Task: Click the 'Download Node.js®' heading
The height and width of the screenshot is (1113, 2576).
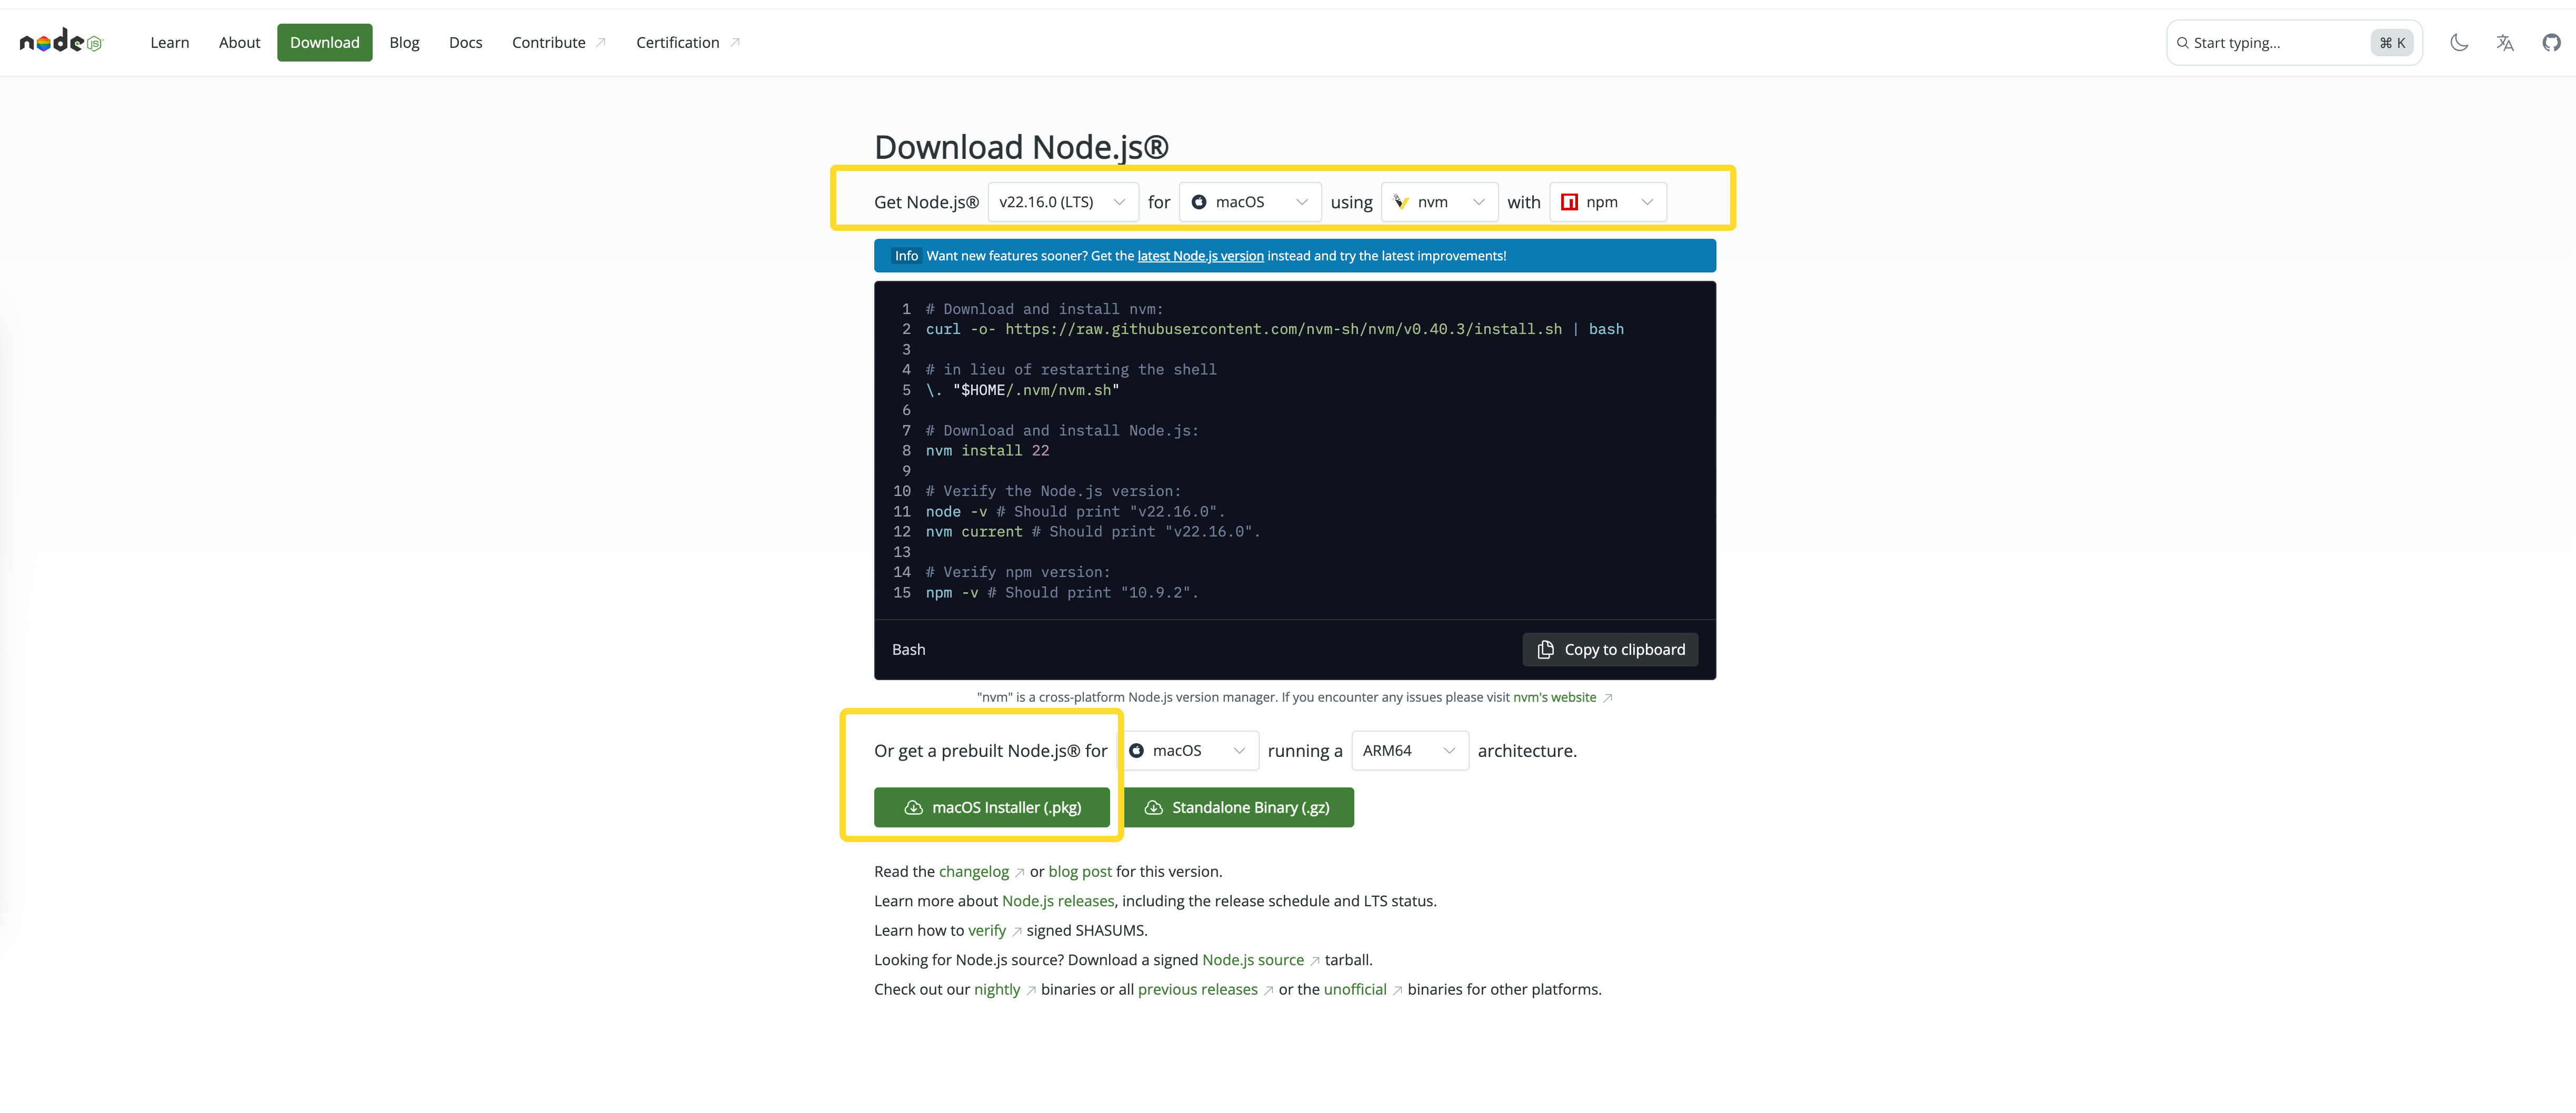Action: point(1020,147)
